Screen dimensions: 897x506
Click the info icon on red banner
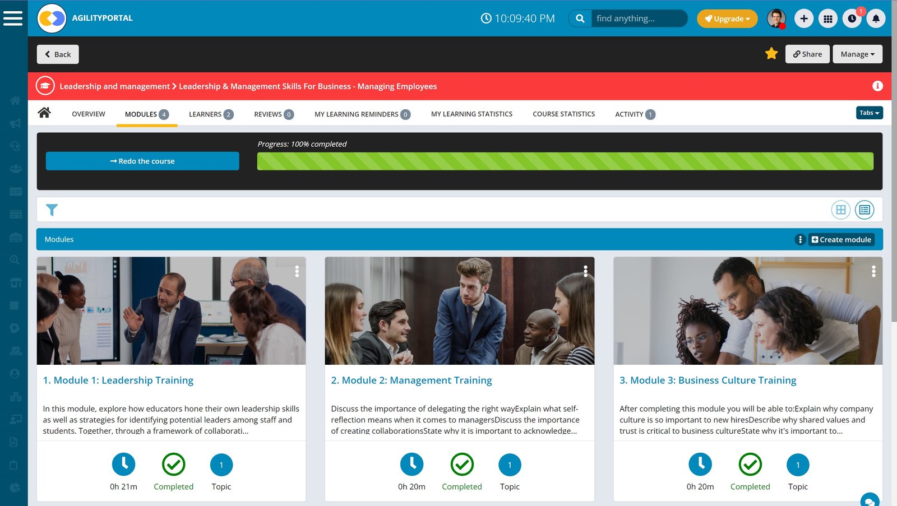(x=877, y=86)
